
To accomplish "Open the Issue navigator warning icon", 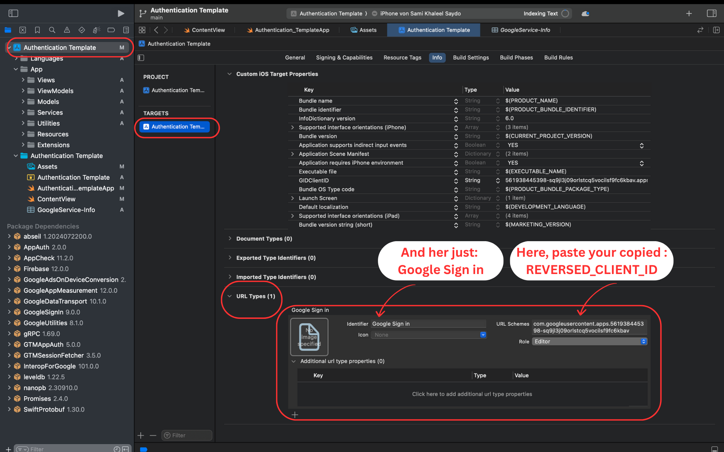I will pyautogui.click(x=67, y=30).
